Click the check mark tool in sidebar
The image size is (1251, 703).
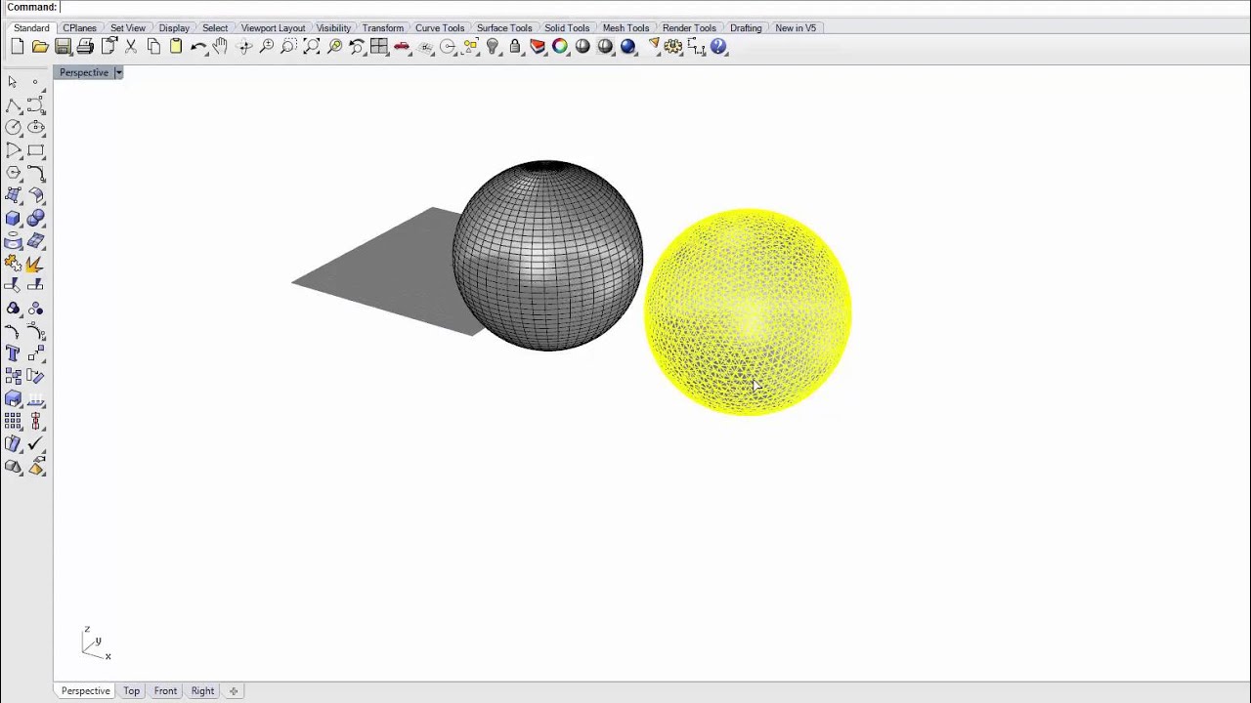pyautogui.click(x=36, y=444)
